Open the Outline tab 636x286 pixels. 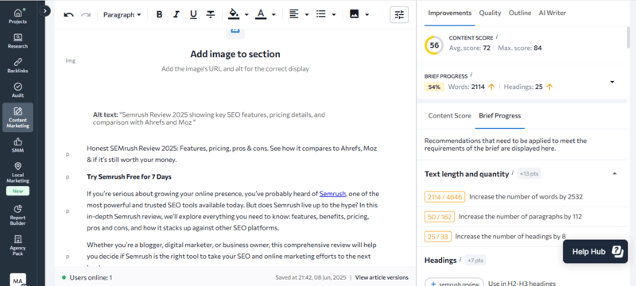520,13
